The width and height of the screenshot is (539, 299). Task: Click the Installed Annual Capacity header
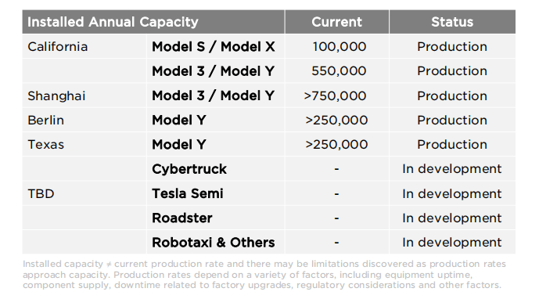click(113, 22)
